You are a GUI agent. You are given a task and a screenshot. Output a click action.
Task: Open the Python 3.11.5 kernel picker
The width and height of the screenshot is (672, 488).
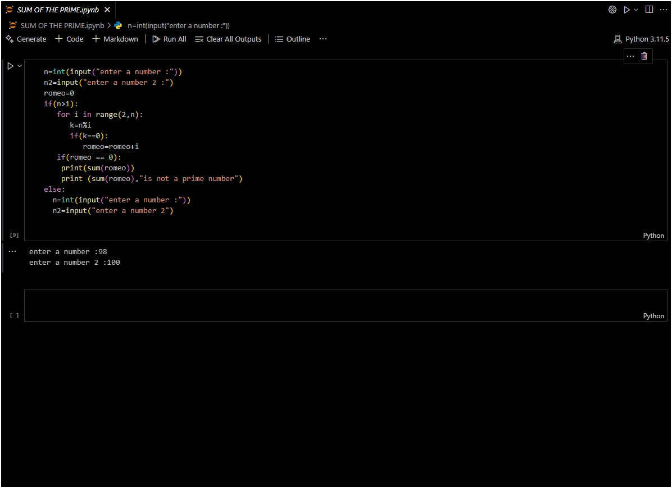pyautogui.click(x=642, y=39)
